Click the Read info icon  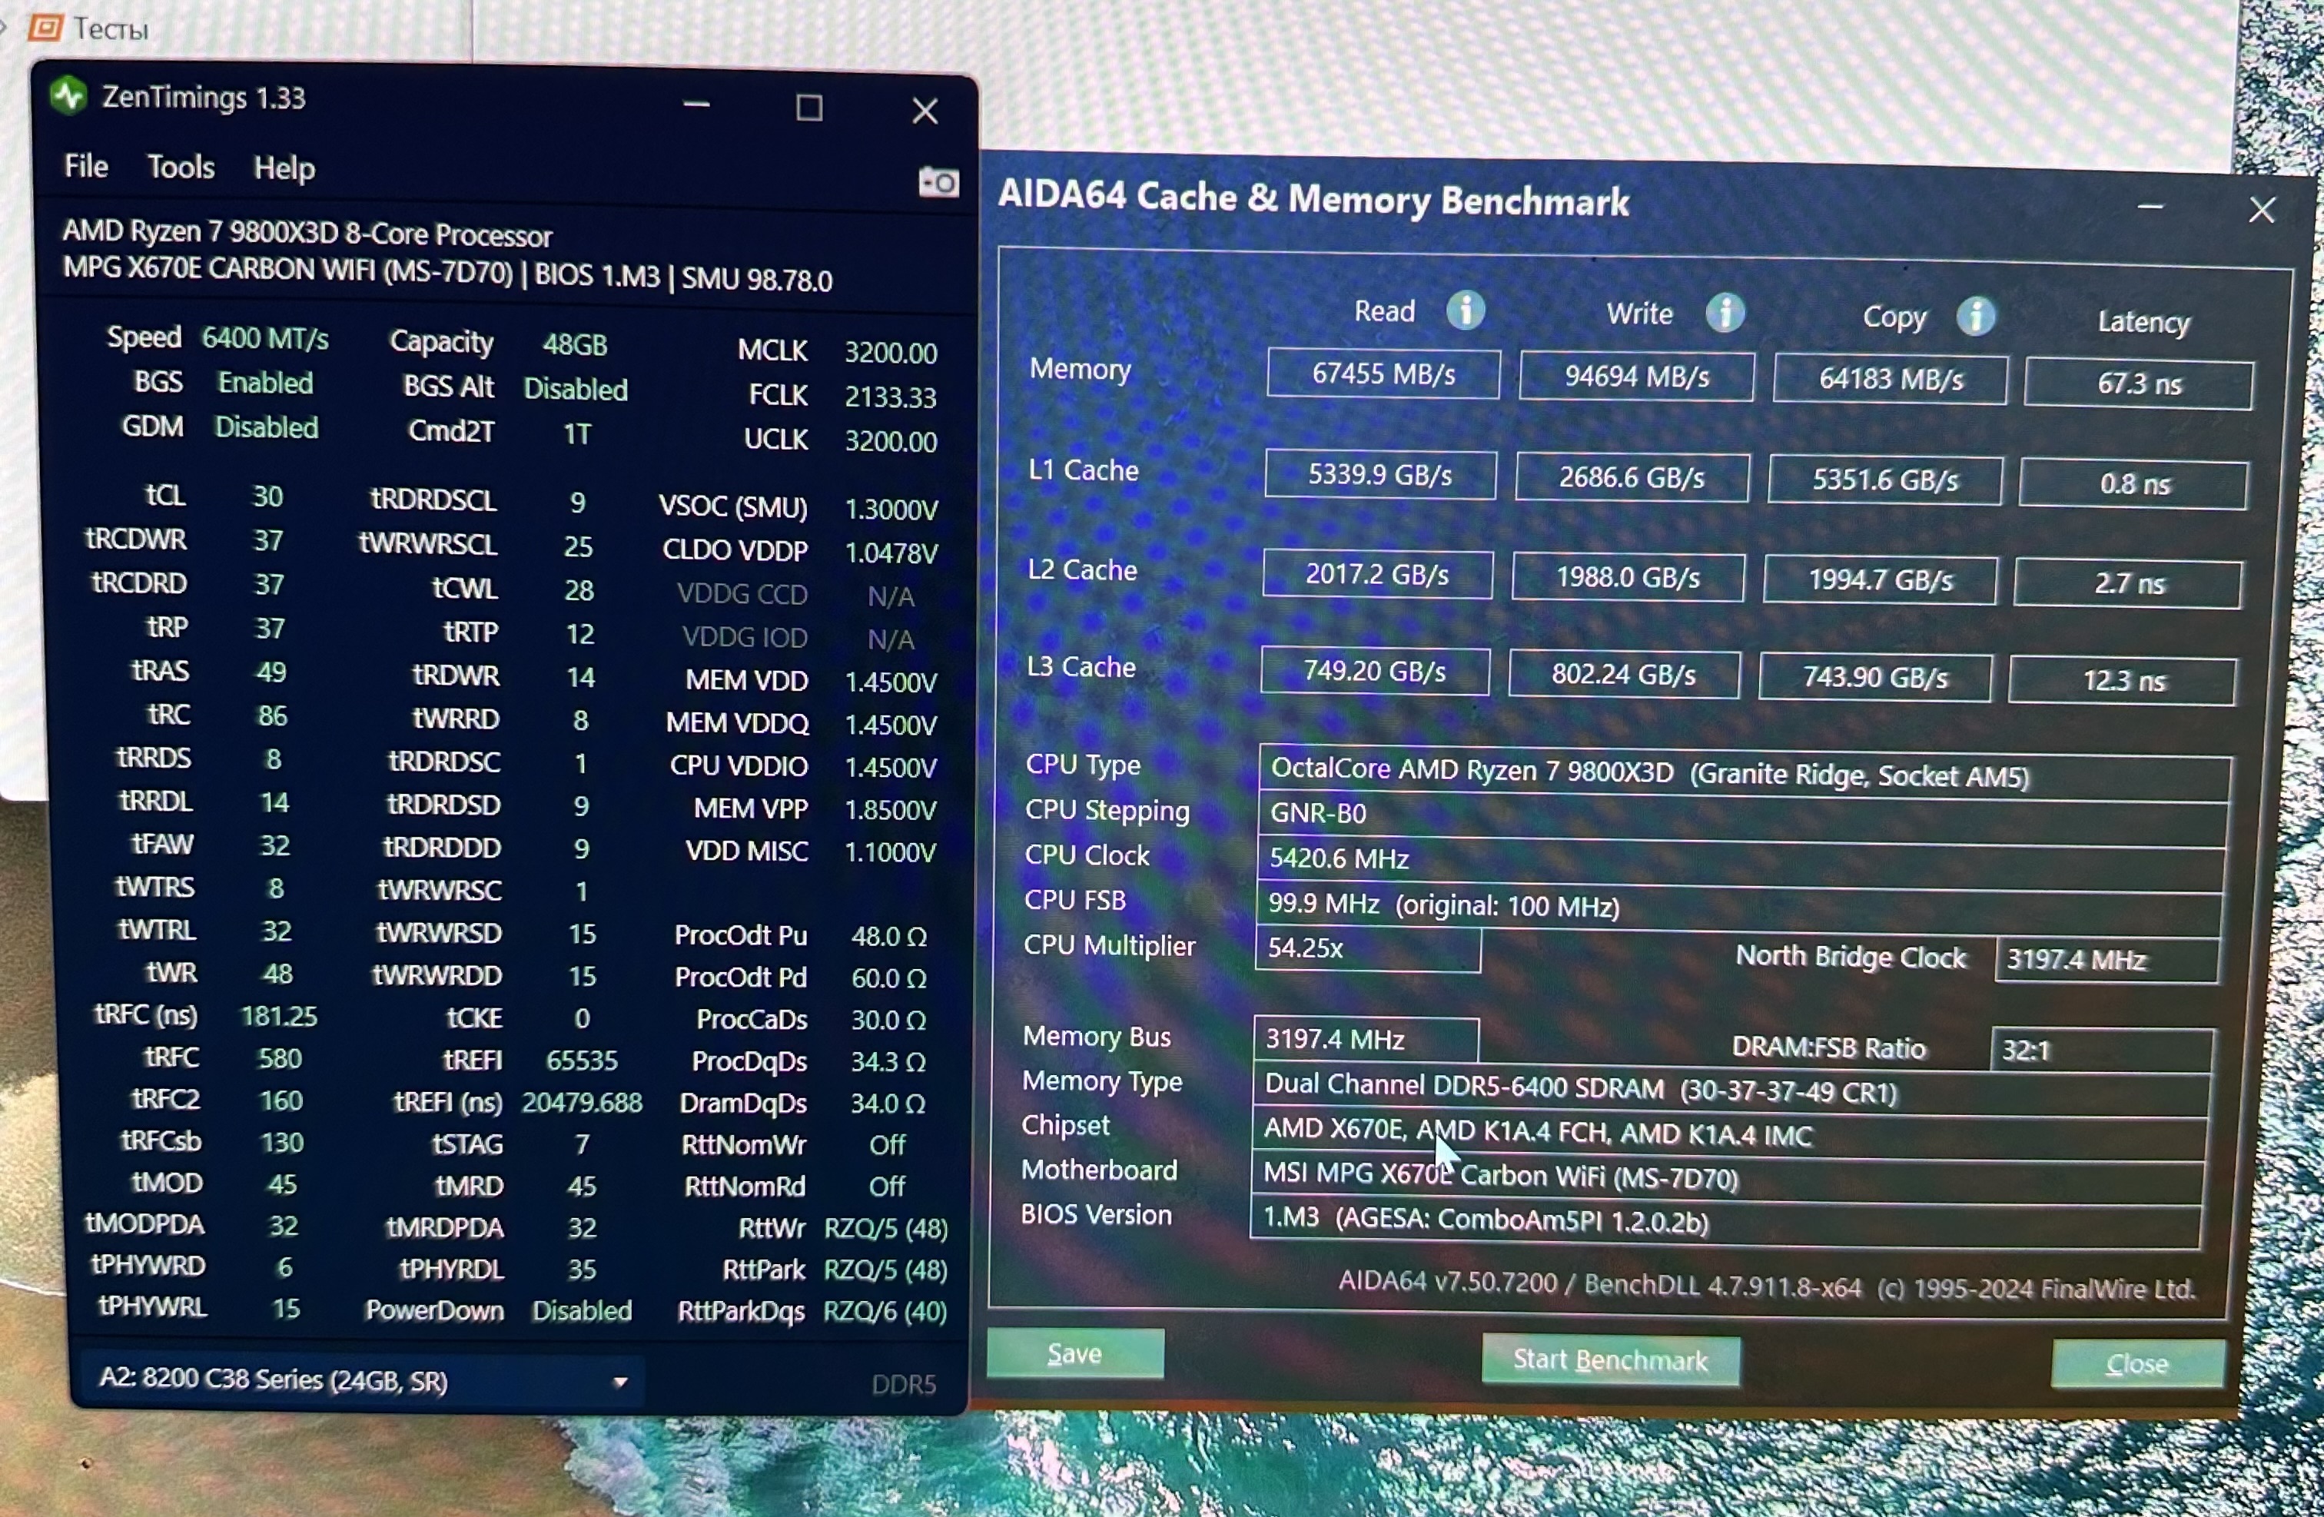coord(1465,310)
